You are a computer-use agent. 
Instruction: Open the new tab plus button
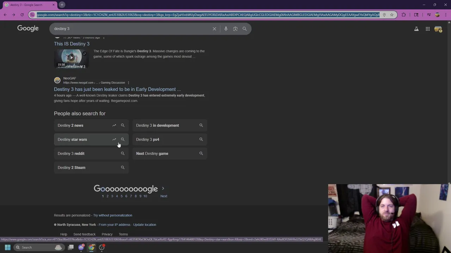[x=62, y=5]
